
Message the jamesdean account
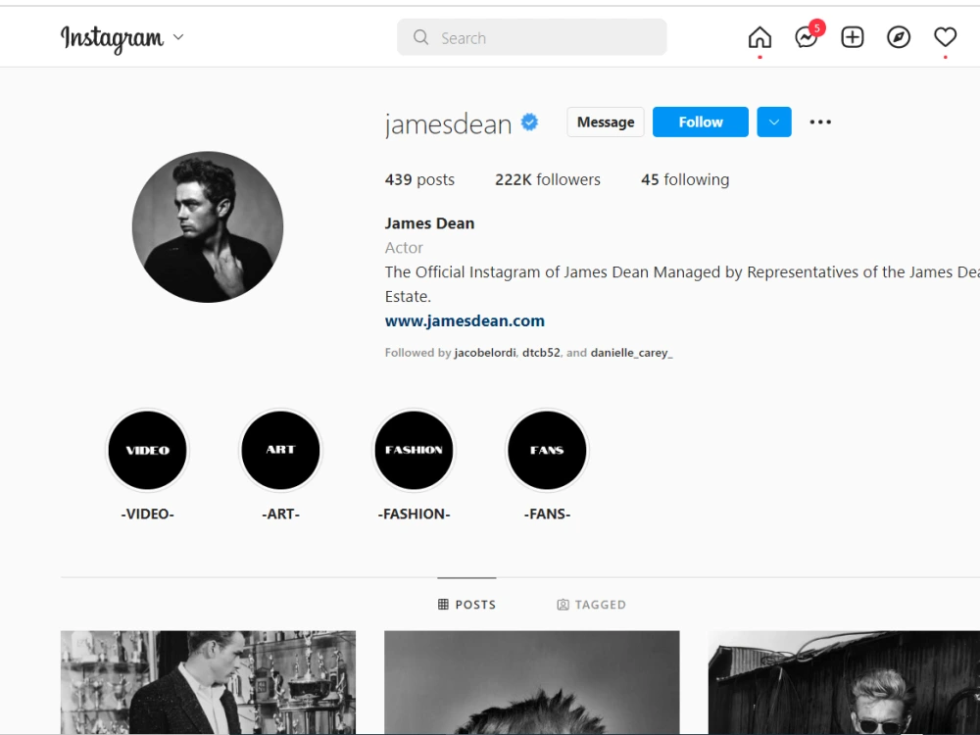[x=605, y=122]
